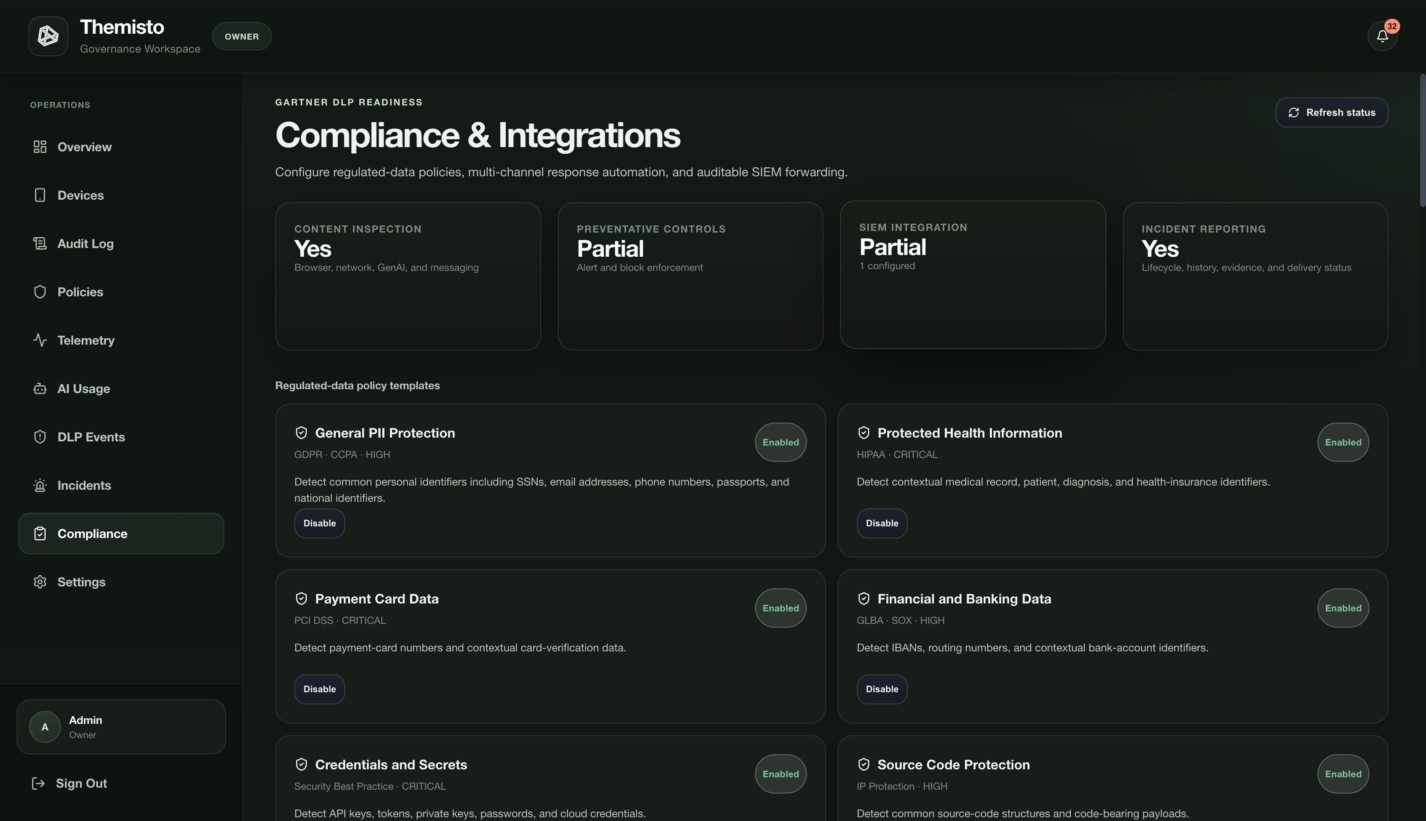Click the Incidents siren icon
Image resolution: width=1426 pixels, height=821 pixels.
40,486
